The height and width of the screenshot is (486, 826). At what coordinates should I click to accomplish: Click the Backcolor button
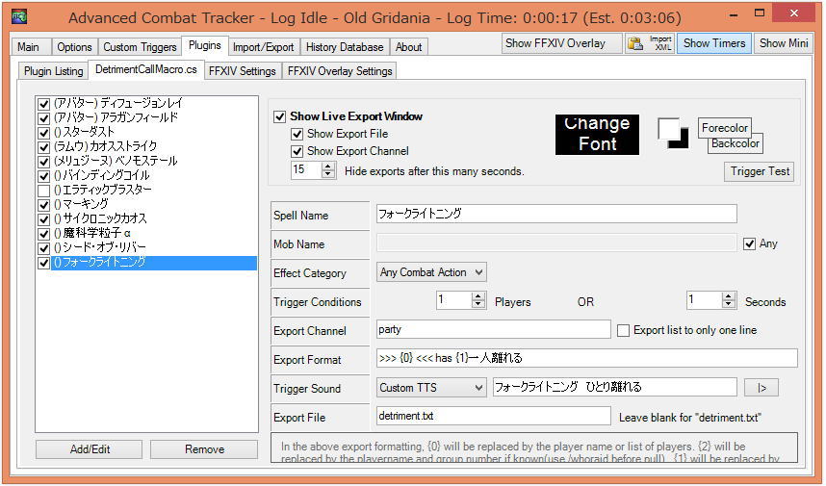[x=735, y=143]
